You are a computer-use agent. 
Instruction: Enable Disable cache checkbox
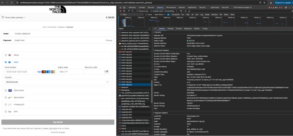pyautogui.click(x=151, y=11)
